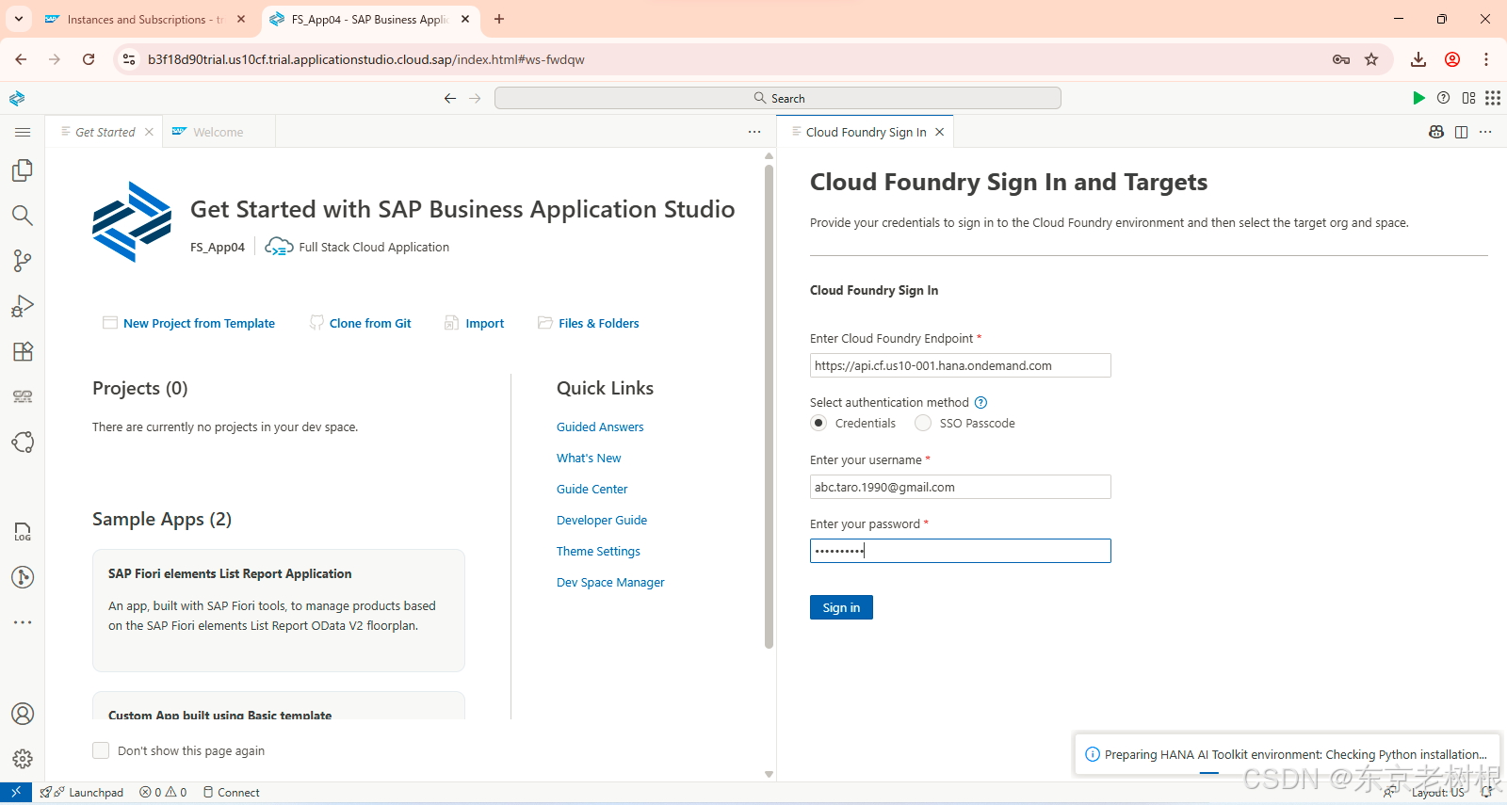
Task: Click Clone from Git
Action: click(370, 323)
